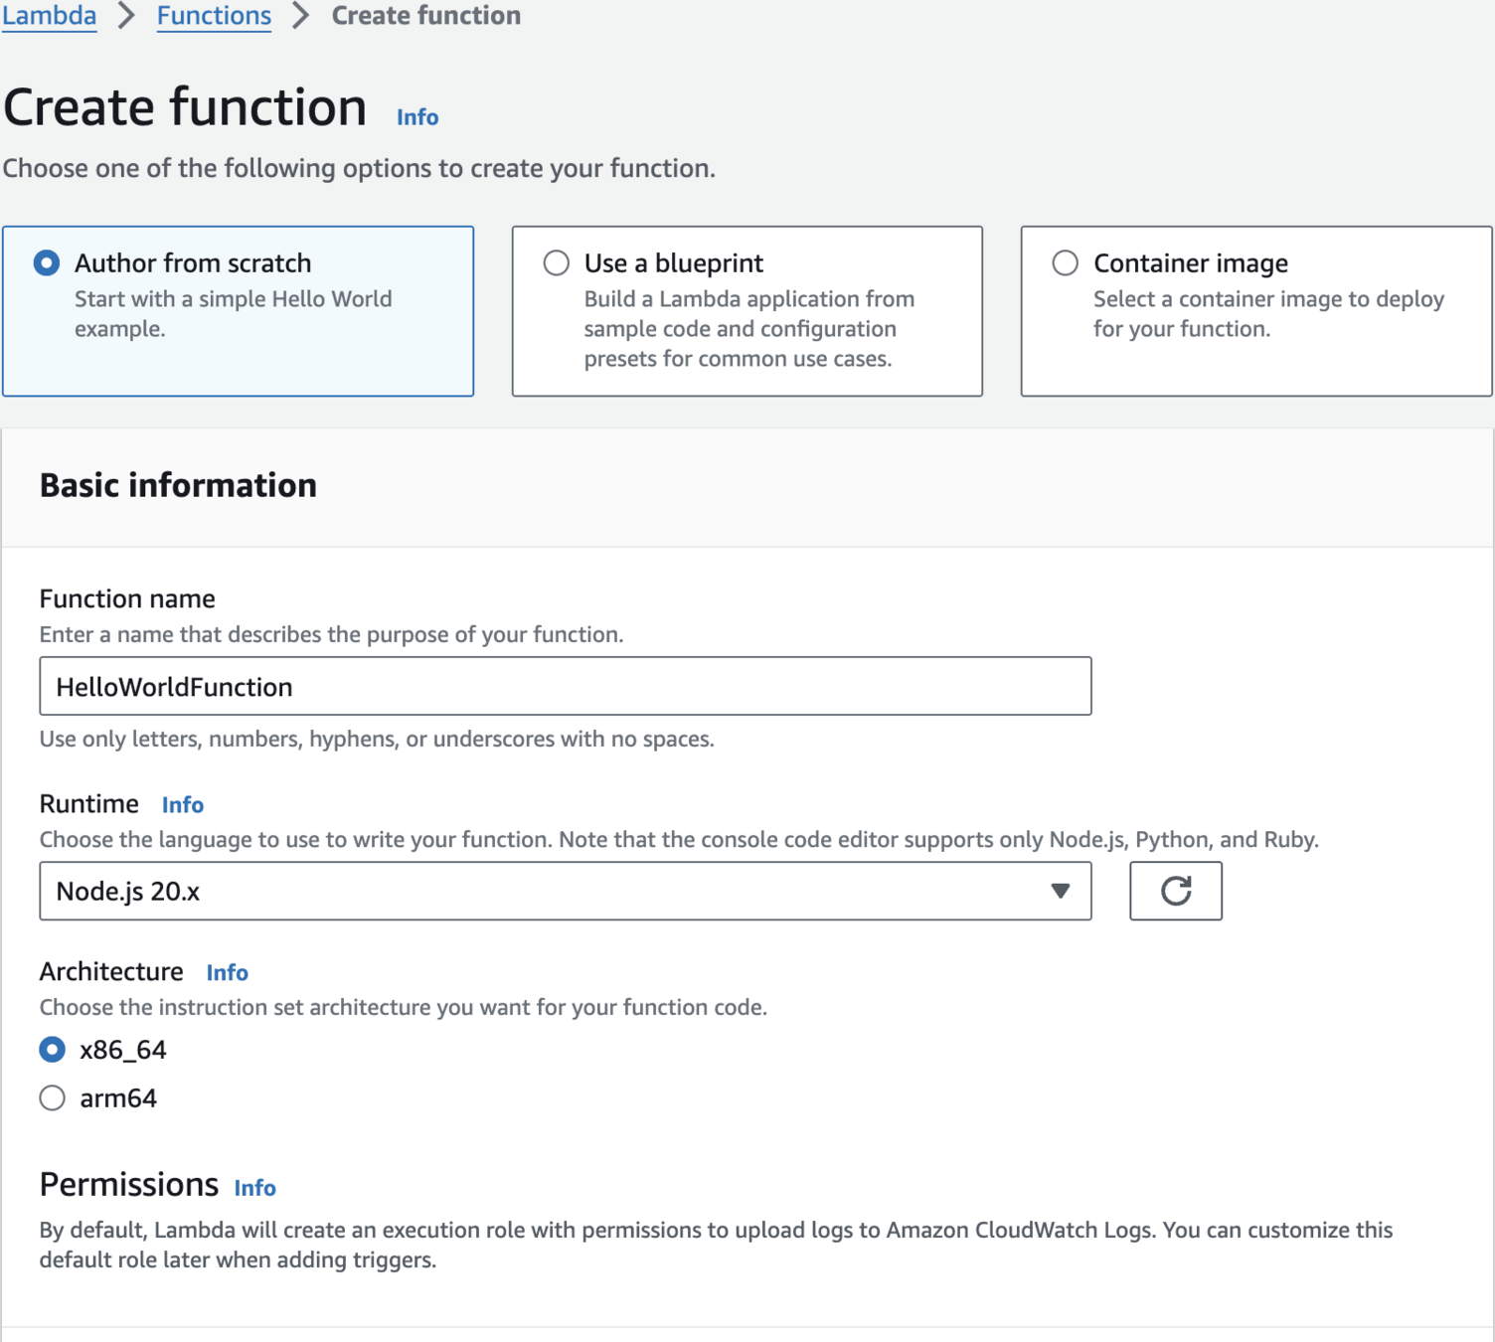The height and width of the screenshot is (1342, 1495).
Task: Open the Runtime dropdown arrow
Action: [x=1061, y=891]
